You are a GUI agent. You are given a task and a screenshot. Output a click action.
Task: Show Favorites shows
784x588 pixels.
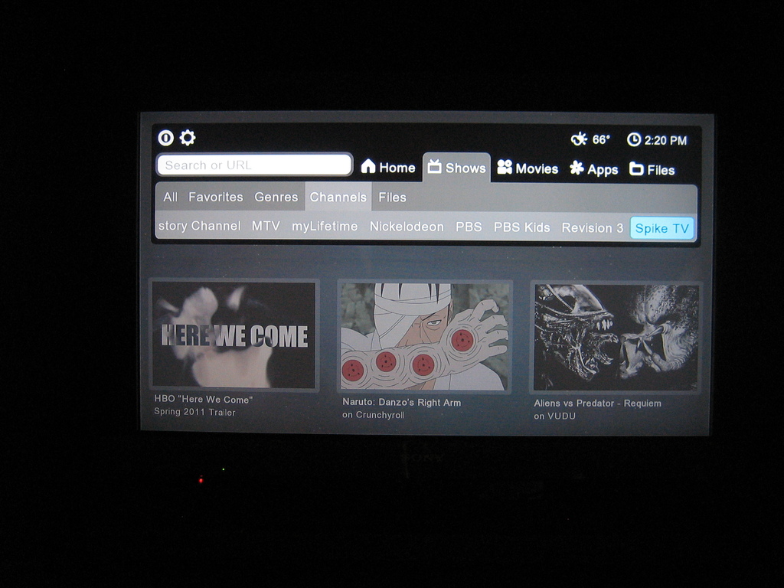215,197
